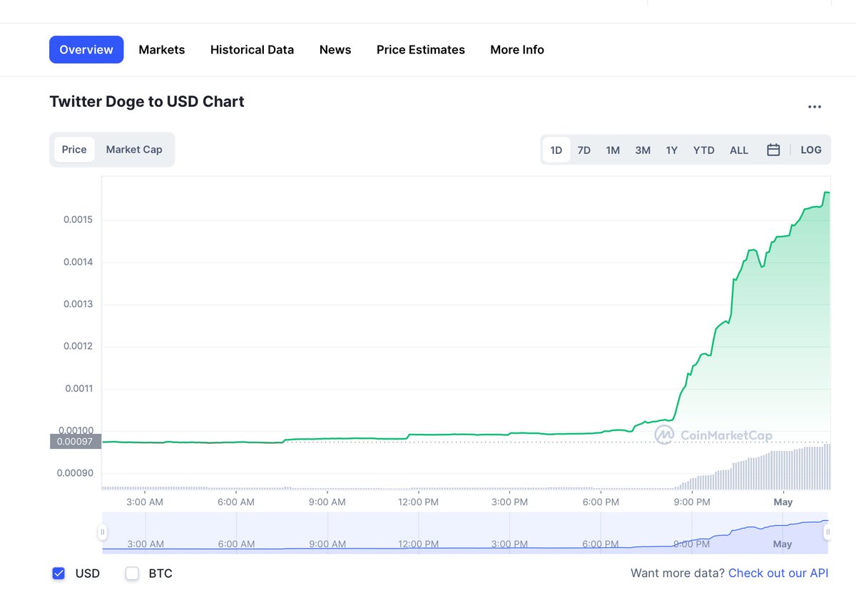Select the Price chart mode
The image size is (856, 607).
pyautogui.click(x=74, y=150)
